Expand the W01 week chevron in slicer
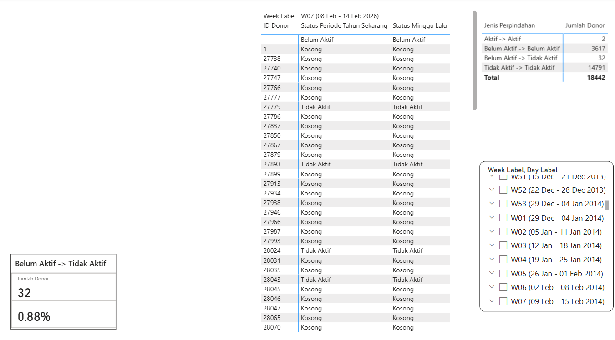615x340 pixels. [x=492, y=218]
